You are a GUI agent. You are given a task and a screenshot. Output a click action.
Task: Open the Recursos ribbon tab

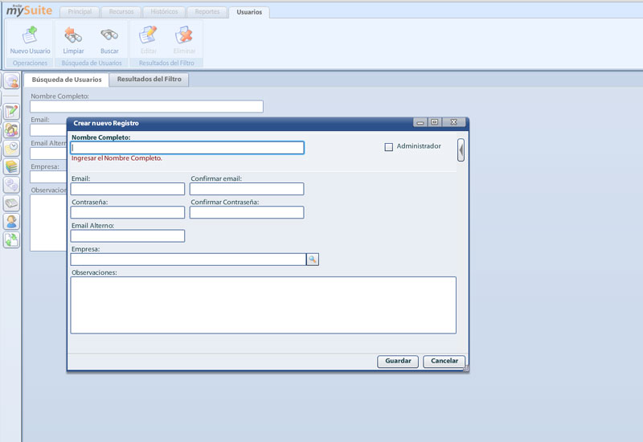point(122,12)
